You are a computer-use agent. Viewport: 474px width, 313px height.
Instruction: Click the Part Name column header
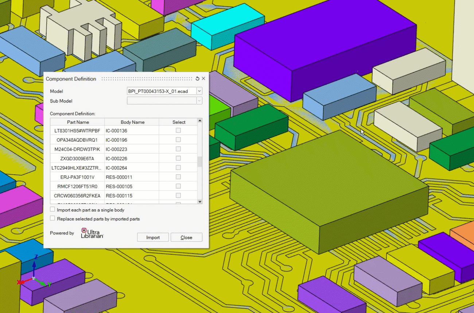pyautogui.click(x=78, y=122)
